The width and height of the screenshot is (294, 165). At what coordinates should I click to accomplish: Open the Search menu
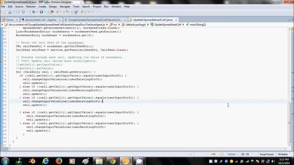(x=86, y=6)
